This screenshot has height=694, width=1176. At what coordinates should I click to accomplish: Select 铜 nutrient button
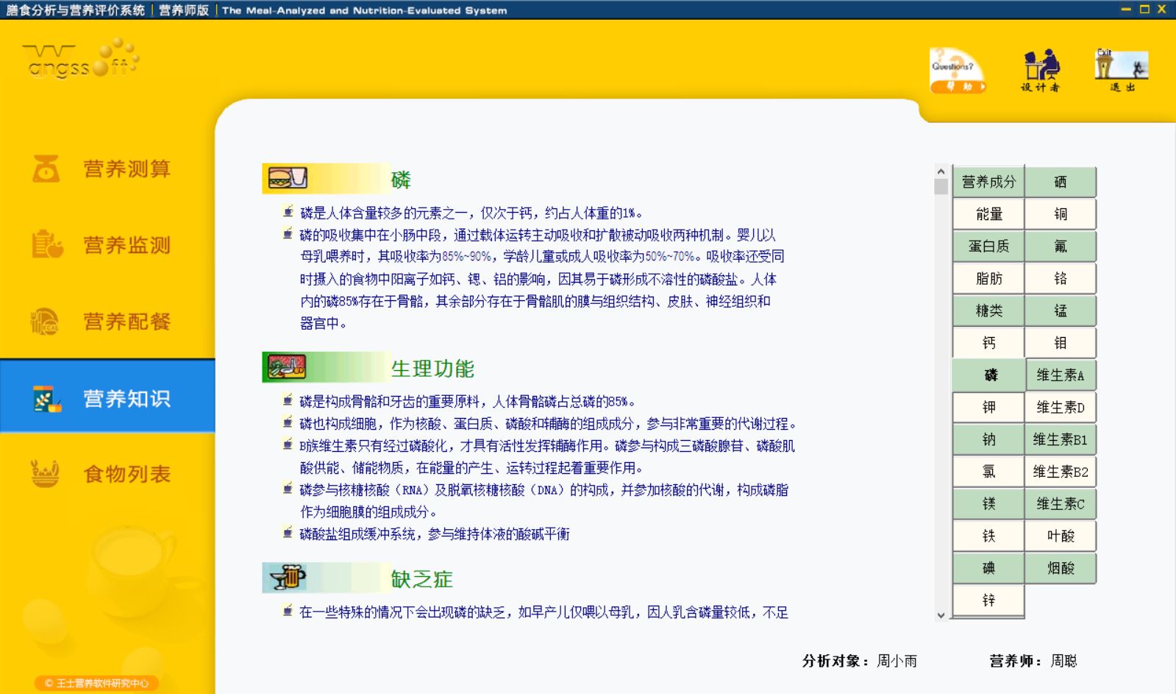[x=1061, y=214]
